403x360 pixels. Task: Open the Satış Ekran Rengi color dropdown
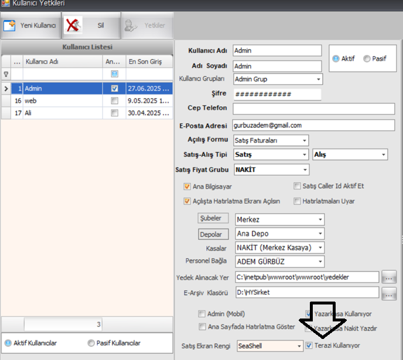click(299, 346)
